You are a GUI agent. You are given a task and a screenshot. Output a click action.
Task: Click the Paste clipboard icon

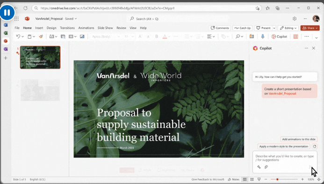(x=29, y=36)
